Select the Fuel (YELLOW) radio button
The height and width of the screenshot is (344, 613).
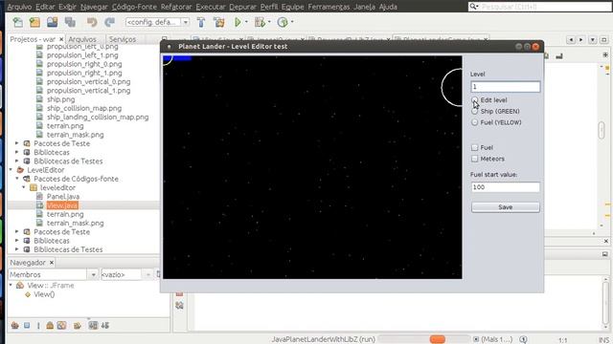475,122
